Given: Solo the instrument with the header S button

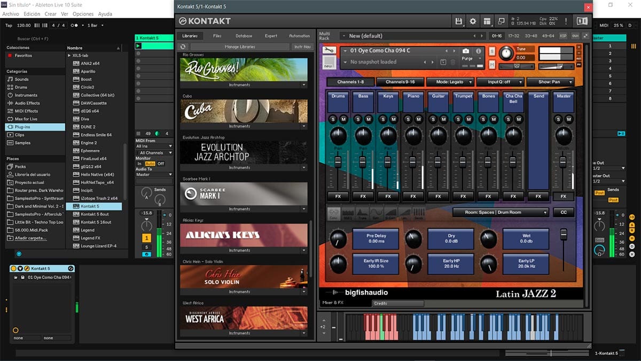Looking at the screenshot, I should coord(491,51).
